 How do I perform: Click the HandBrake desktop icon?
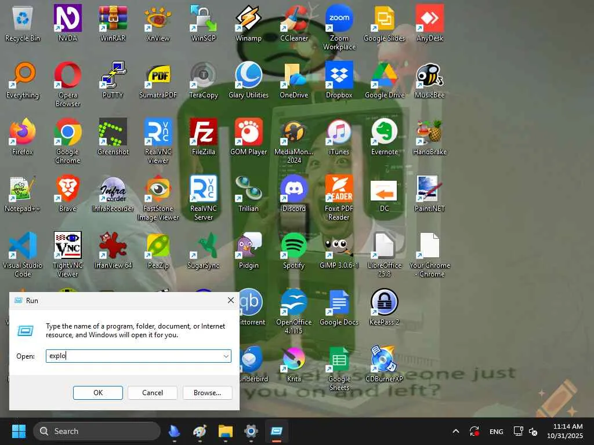coord(430,137)
